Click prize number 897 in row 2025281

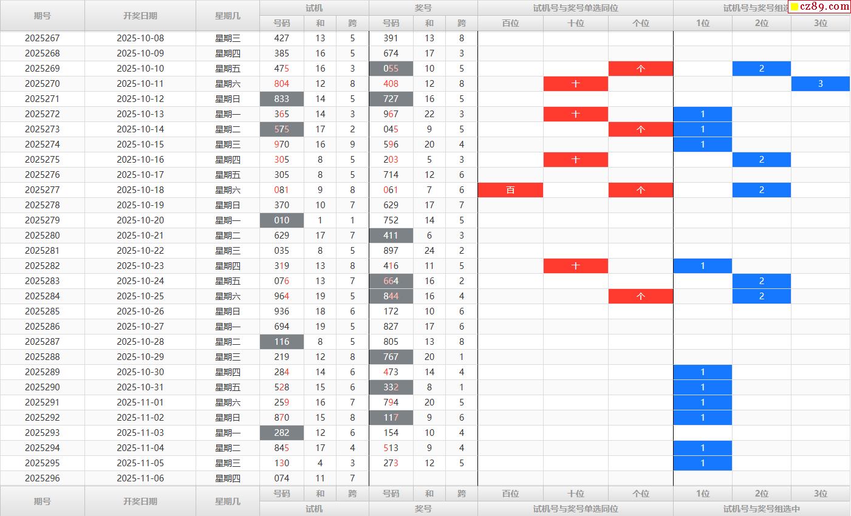391,251
